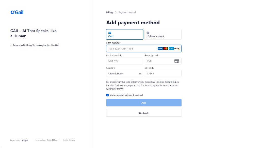The height and width of the screenshot is (148, 260).
Task: Select the Card payment tab
Action: pos(124,34)
